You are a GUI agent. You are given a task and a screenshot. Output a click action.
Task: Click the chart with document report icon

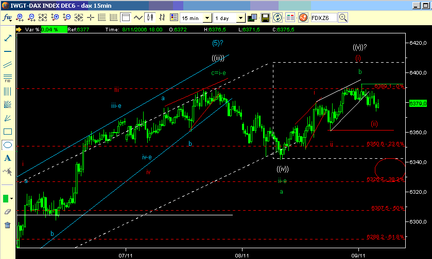coord(252,18)
